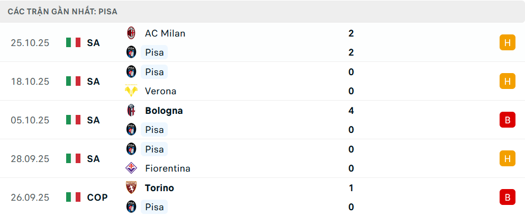Click the Pisa crest in the 25.10.25 match
This screenshot has height=215, width=525.
pos(131,52)
